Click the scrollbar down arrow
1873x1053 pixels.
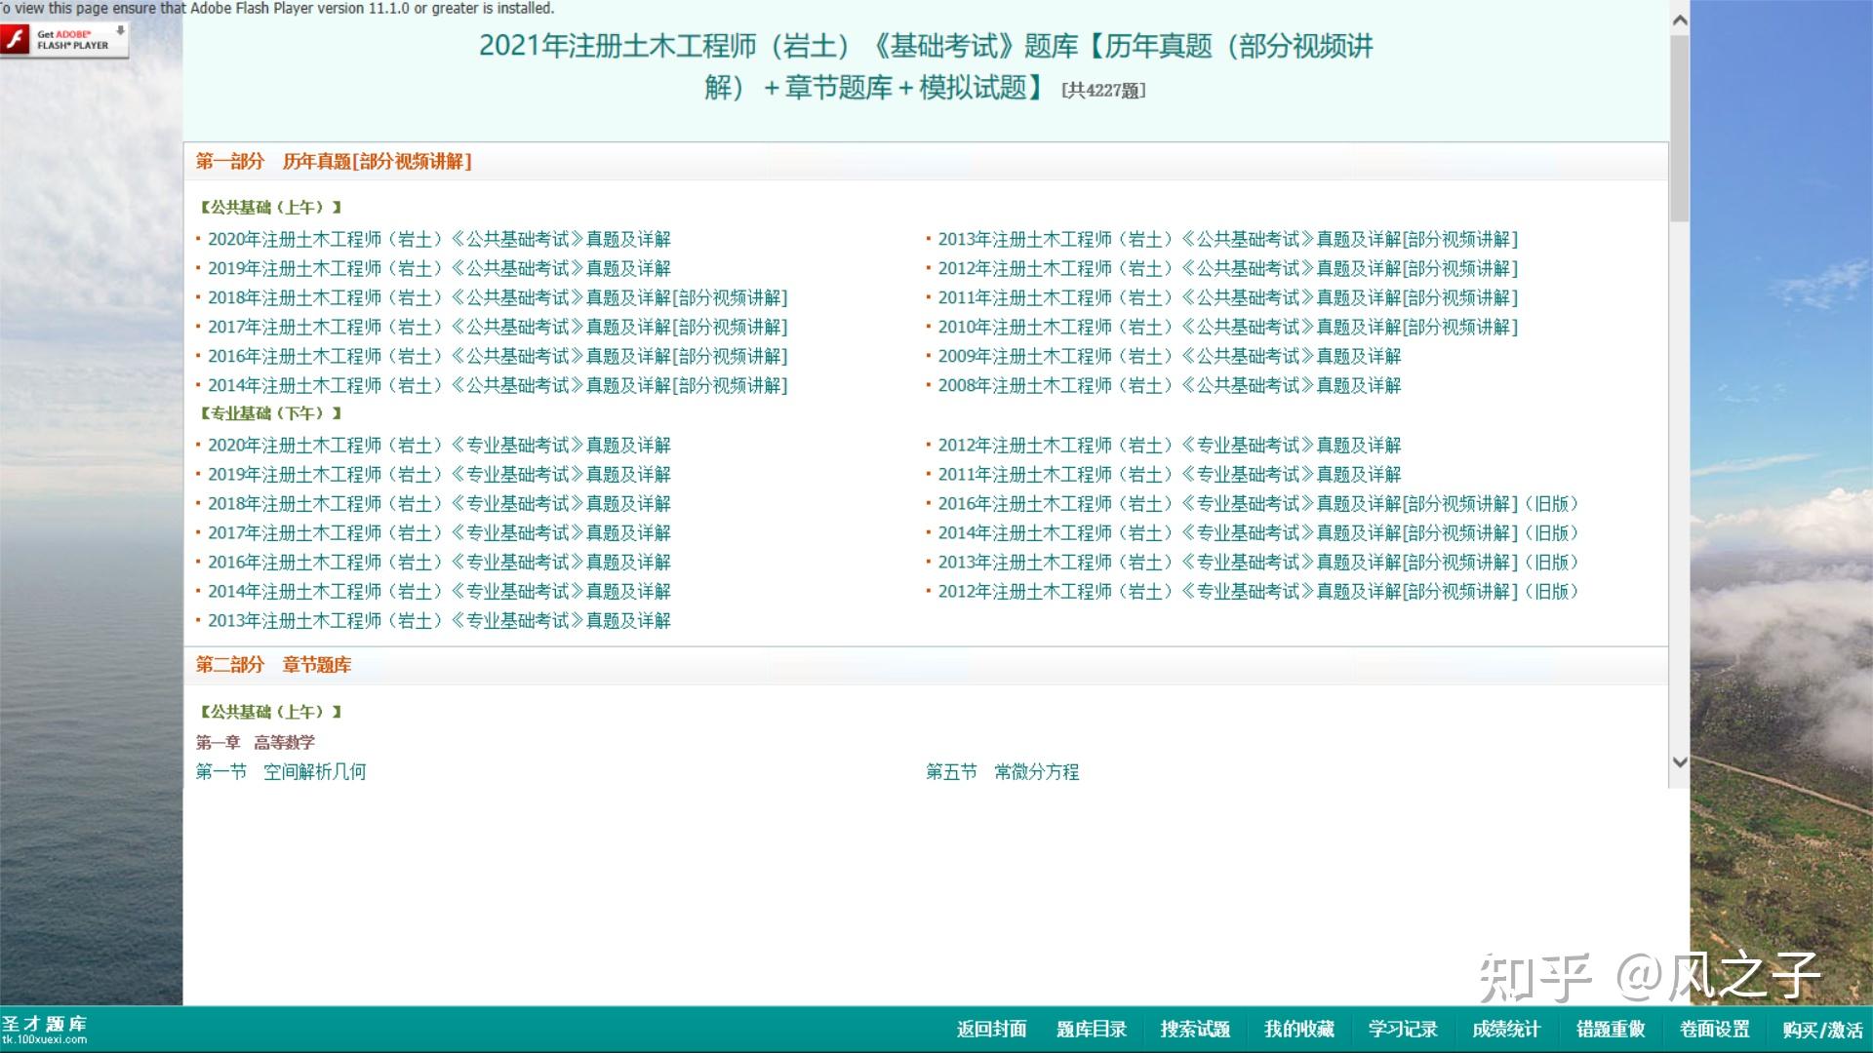[1679, 762]
